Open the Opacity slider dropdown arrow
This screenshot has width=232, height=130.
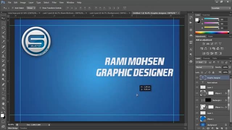click(230, 67)
